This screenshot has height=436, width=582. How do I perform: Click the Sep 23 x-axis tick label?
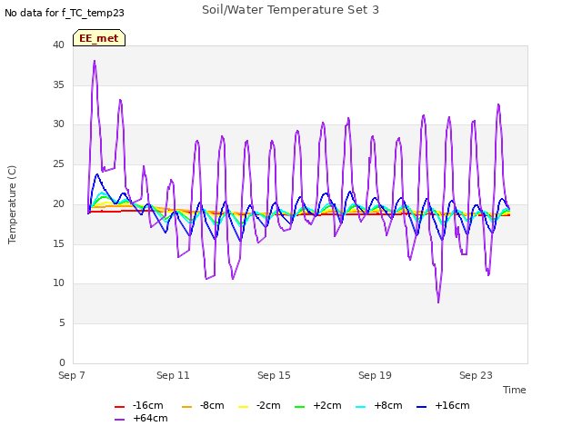[476, 375]
